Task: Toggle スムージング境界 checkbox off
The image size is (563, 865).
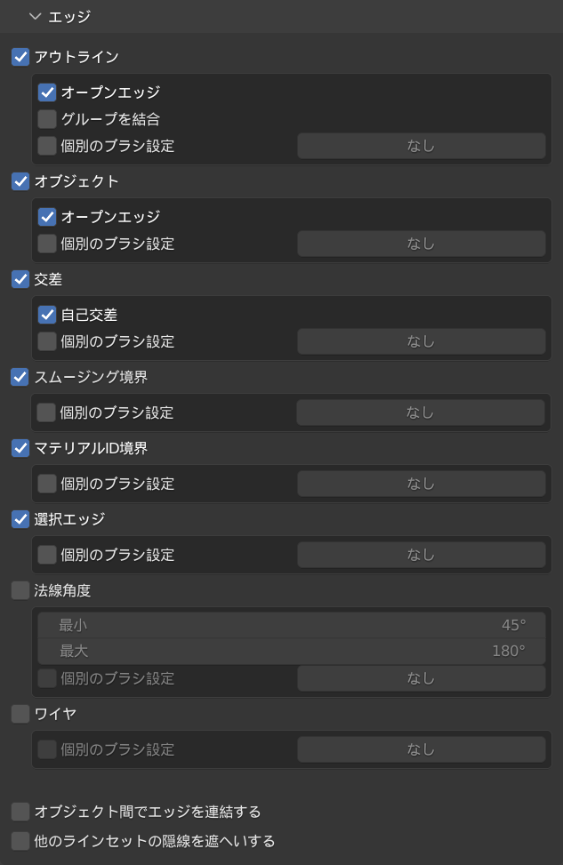Action: pyautogui.click(x=20, y=377)
